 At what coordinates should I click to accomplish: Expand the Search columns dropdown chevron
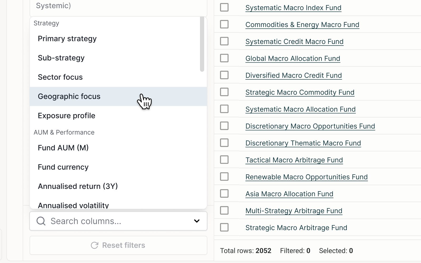[x=197, y=221]
